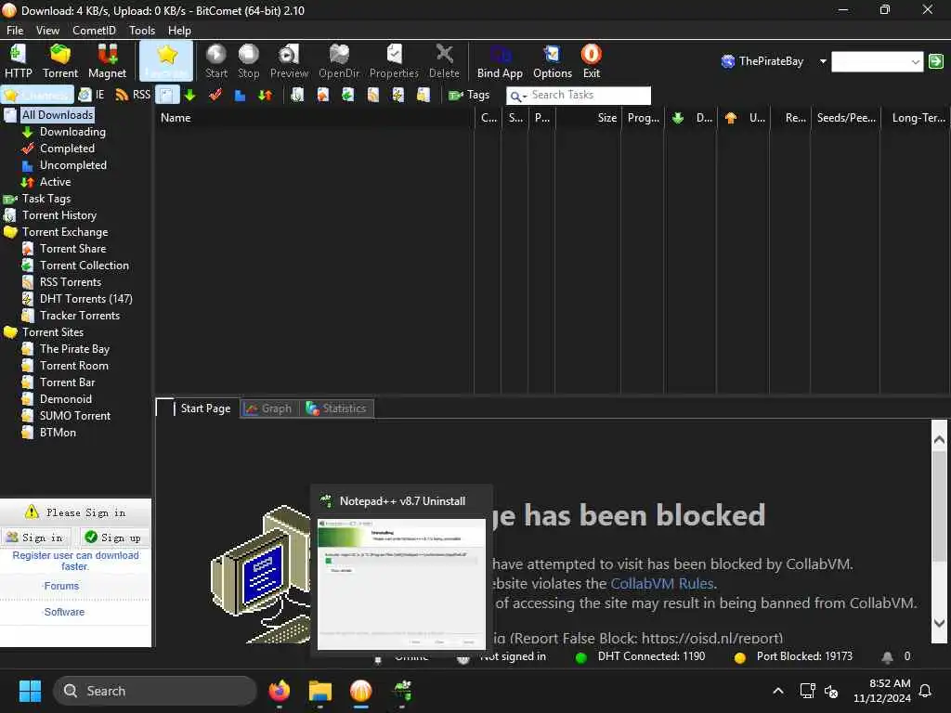Click the Tracker Torrents icon in second toolbar
The image size is (951, 713).
coord(423,95)
